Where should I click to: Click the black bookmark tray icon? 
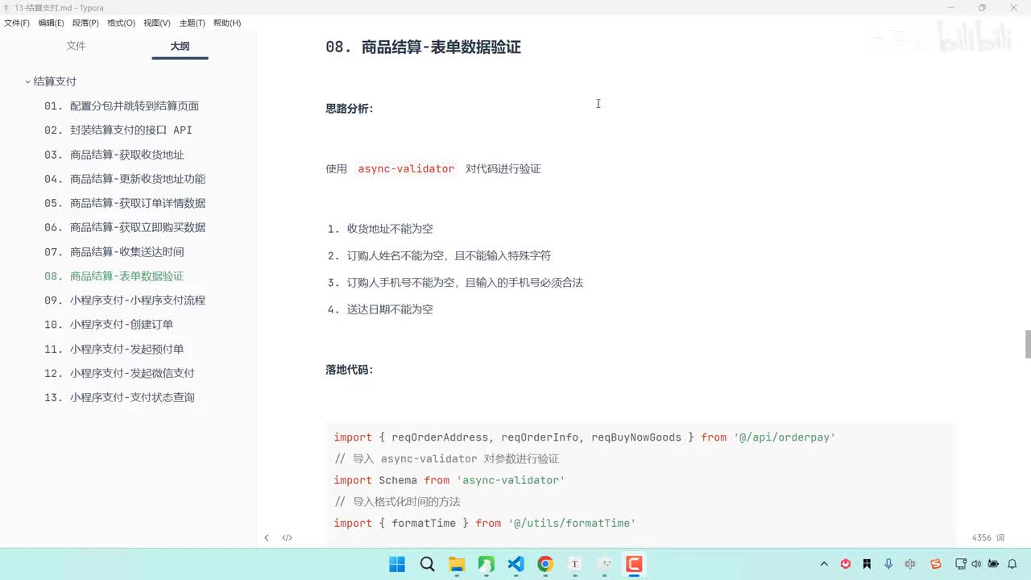pyautogui.click(x=867, y=564)
